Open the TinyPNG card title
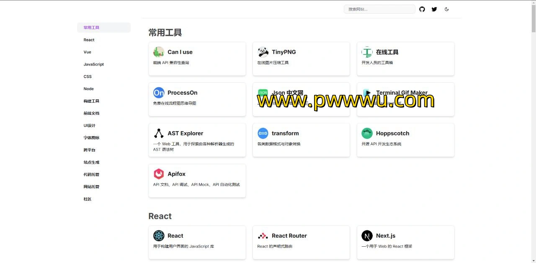This screenshot has width=536, height=263. [x=284, y=52]
